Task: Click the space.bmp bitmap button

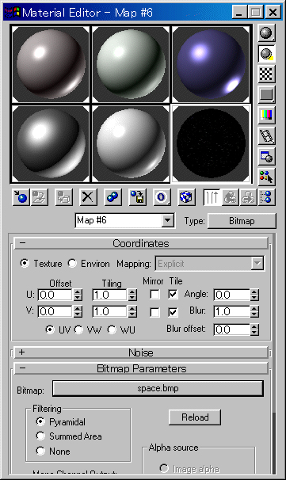Action: pyautogui.click(x=158, y=388)
